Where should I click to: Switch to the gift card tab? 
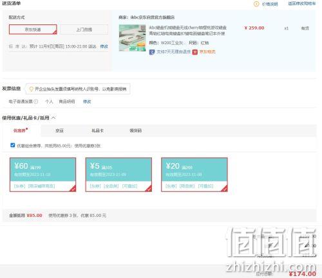click(97, 130)
